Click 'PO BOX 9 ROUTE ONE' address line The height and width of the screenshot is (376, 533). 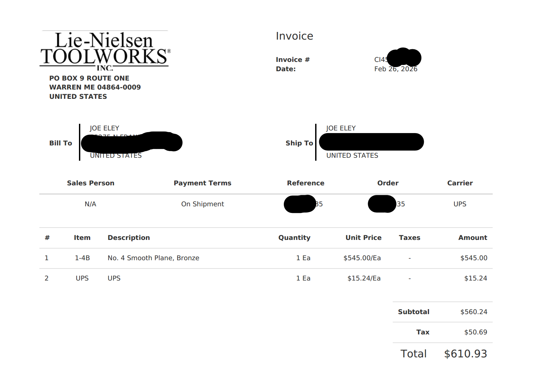point(89,78)
